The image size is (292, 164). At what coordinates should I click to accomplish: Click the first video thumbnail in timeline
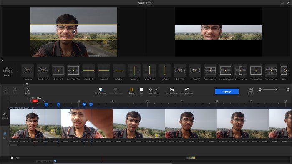coord(35,124)
